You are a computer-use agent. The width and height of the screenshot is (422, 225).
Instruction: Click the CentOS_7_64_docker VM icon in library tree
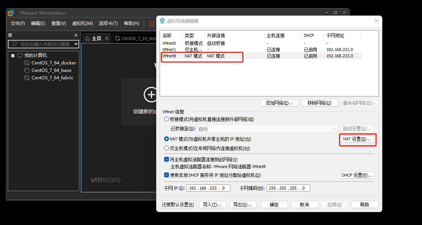pyautogui.click(x=27, y=63)
